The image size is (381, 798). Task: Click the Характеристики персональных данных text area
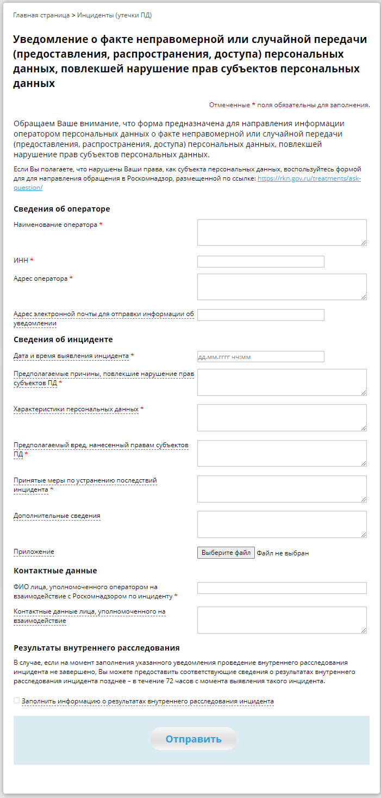282,418
